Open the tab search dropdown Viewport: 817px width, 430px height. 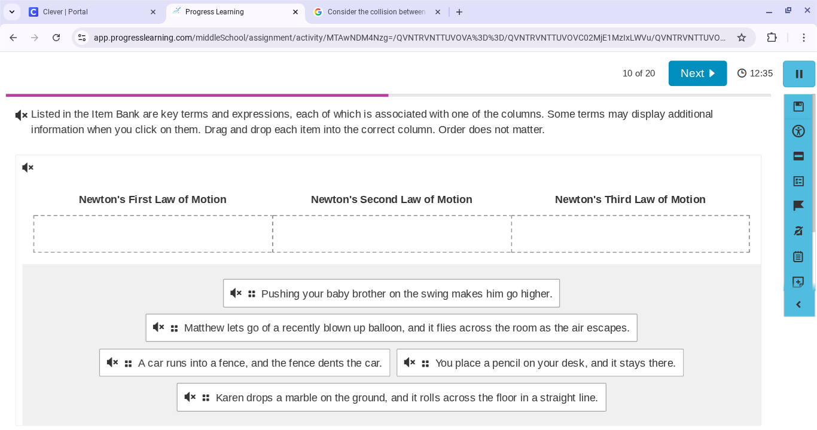pos(12,12)
